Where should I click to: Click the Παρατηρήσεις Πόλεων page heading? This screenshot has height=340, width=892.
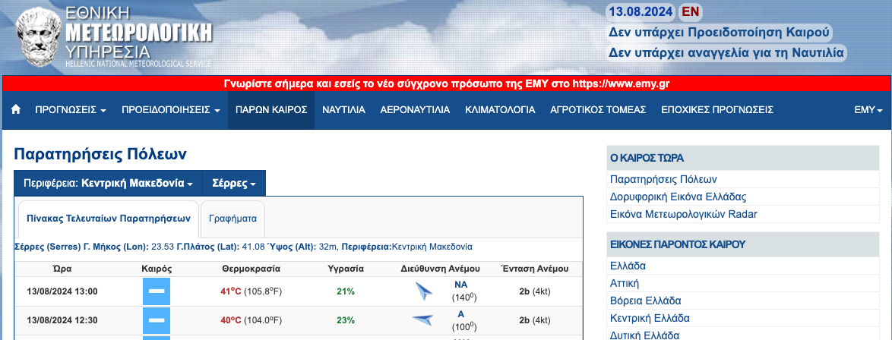coord(100,154)
